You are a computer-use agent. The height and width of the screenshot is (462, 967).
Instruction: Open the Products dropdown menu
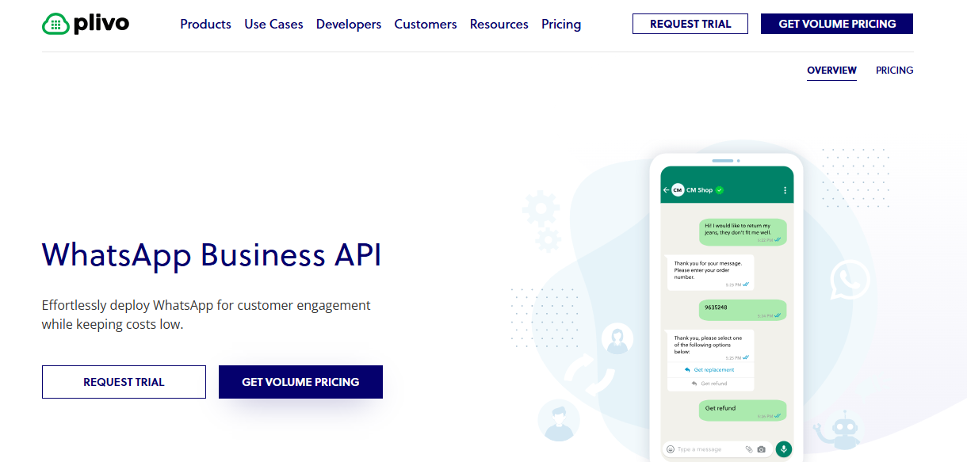[x=205, y=24]
